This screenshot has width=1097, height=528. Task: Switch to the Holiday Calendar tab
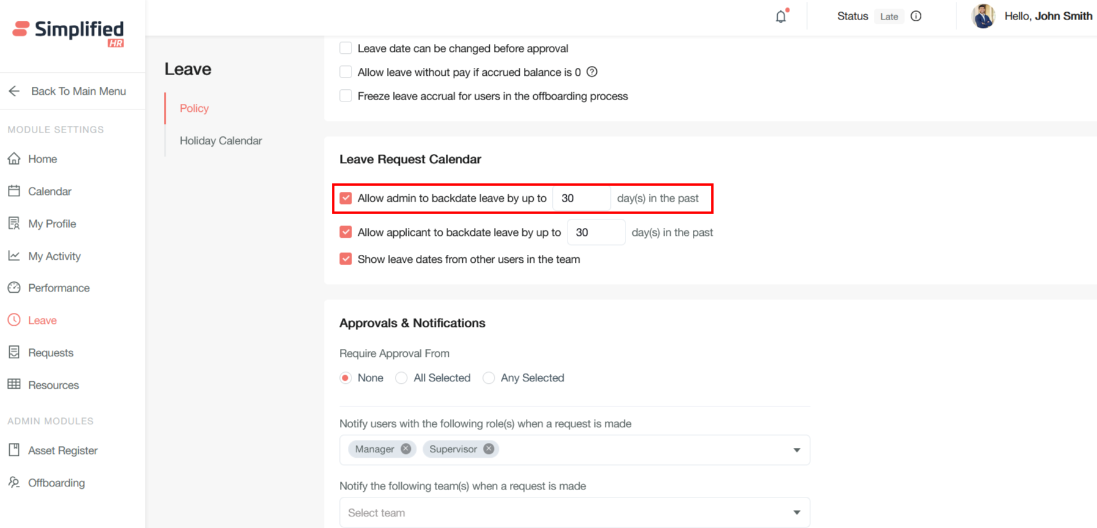pyautogui.click(x=221, y=141)
